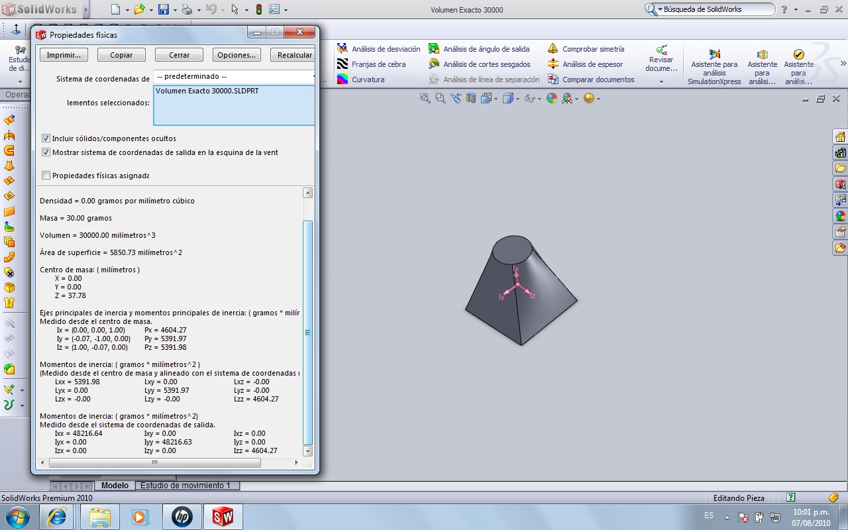Viewport: 848px width, 530px height.
Task: Enable Franjas de cebra display
Action: pyautogui.click(x=371, y=64)
